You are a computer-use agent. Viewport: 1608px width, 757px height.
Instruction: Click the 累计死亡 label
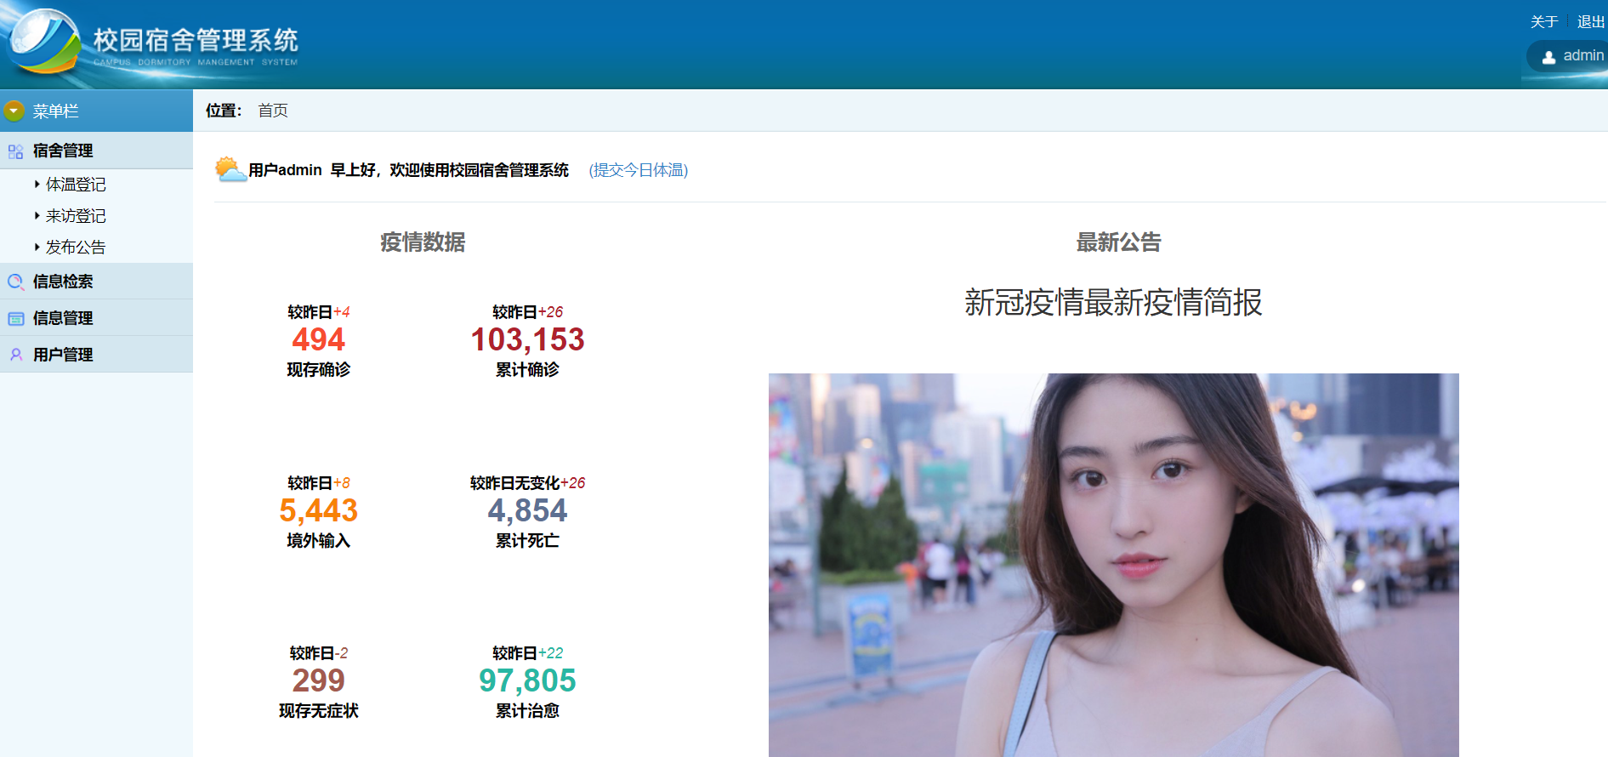coord(527,541)
